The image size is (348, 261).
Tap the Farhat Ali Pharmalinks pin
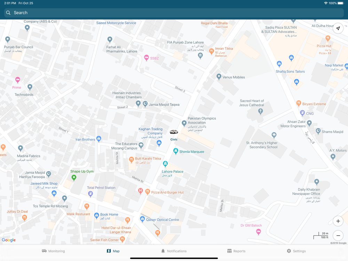[110, 40]
